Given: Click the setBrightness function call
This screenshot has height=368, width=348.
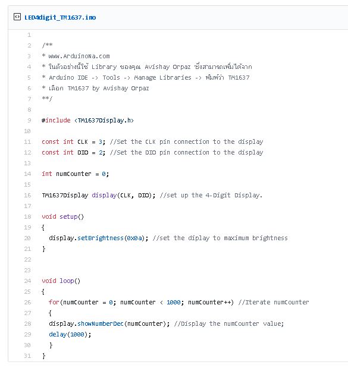Looking at the screenshot, I should coord(101,238).
